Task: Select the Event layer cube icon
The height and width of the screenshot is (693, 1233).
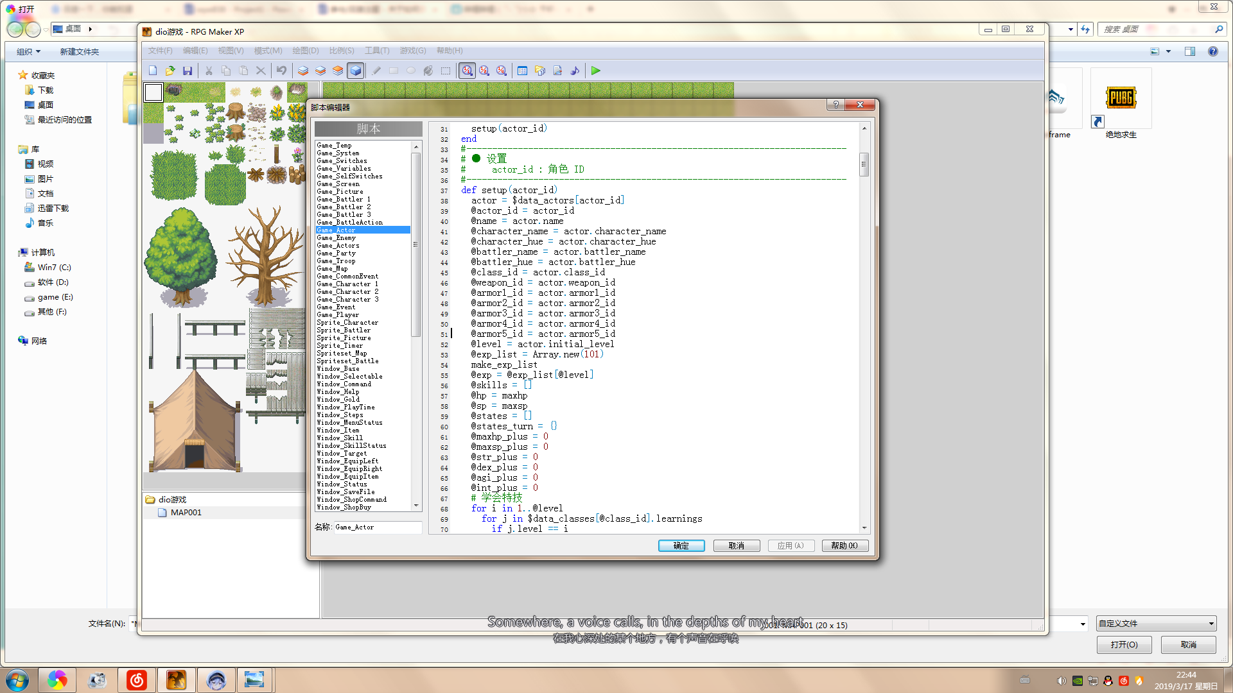Action: (356, 71)
